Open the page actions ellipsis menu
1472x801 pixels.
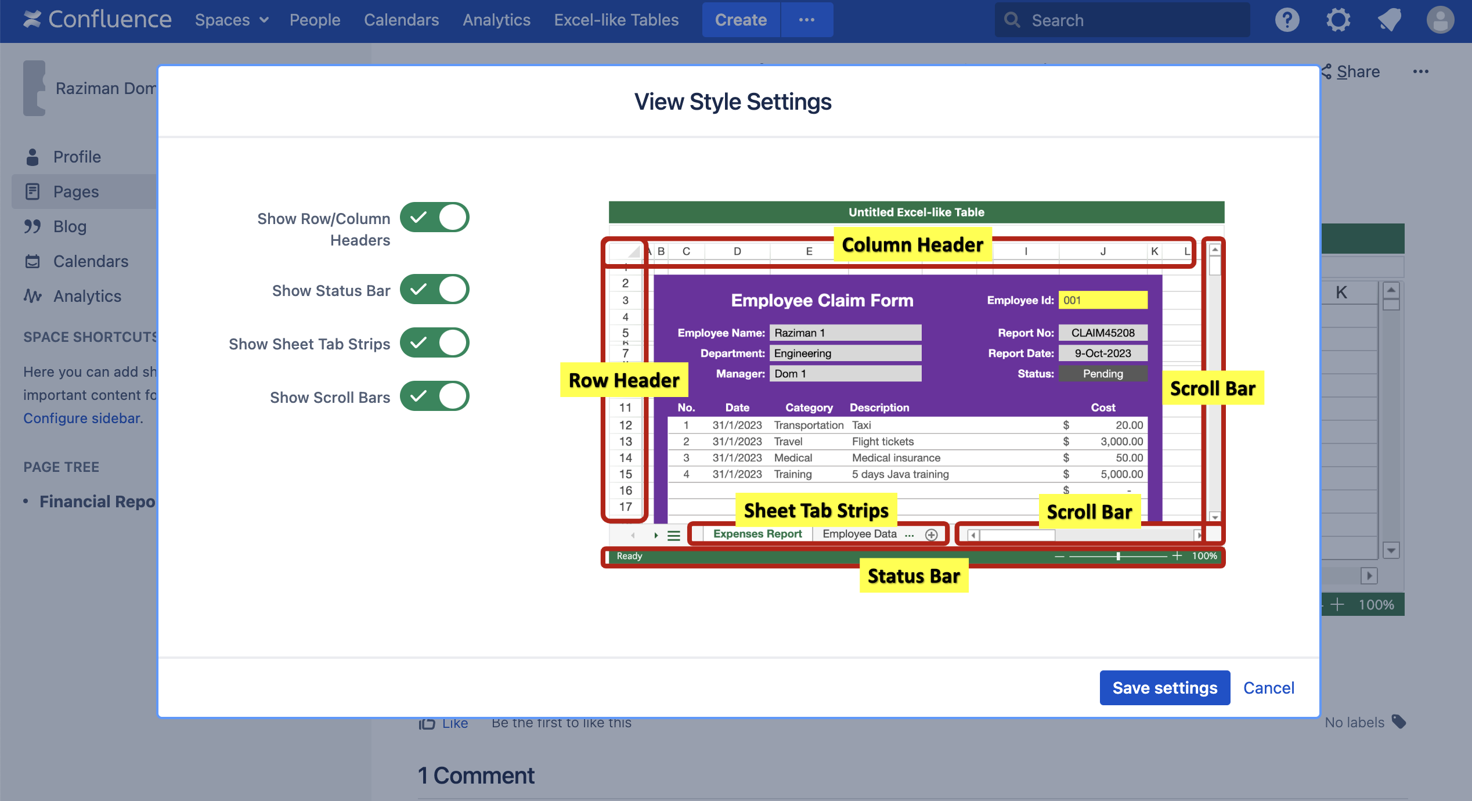(x=1420, y=71)
